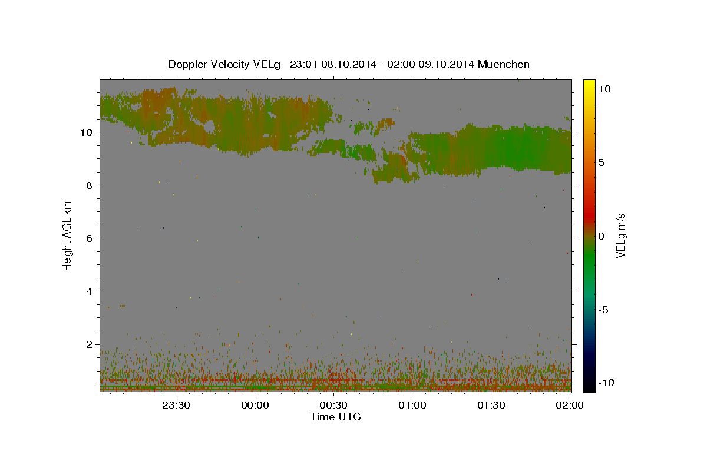Click the colorbar value 10 at top

pyautogui.click(x=604, y=89)
